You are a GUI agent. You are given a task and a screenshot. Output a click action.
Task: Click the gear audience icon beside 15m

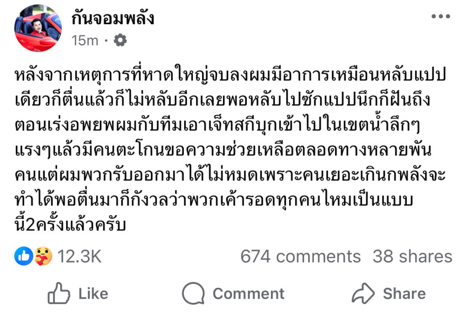tap(120, 41)
